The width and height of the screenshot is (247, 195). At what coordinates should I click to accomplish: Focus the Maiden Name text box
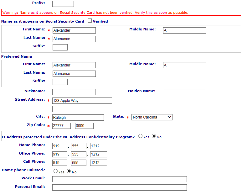pos(184,92)
